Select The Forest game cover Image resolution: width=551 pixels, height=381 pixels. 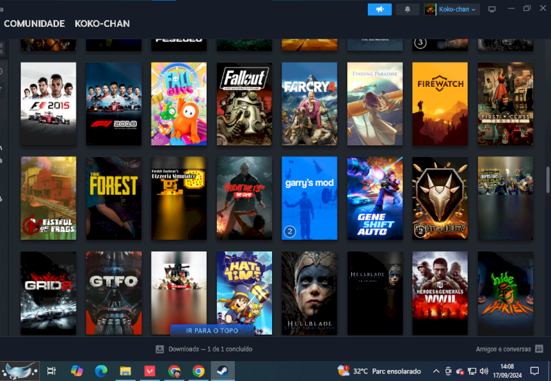(x=114, y=198)
